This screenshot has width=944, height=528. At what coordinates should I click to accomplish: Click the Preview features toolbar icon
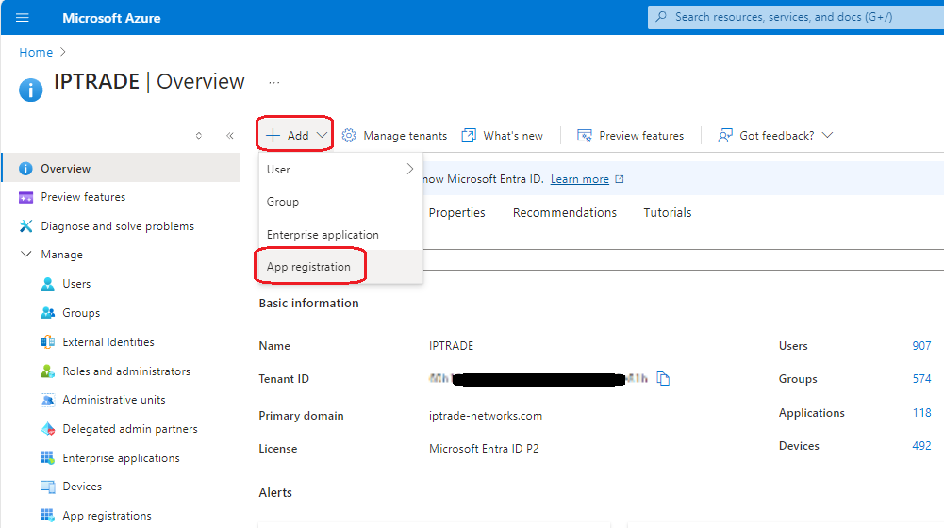click(584, 136)
